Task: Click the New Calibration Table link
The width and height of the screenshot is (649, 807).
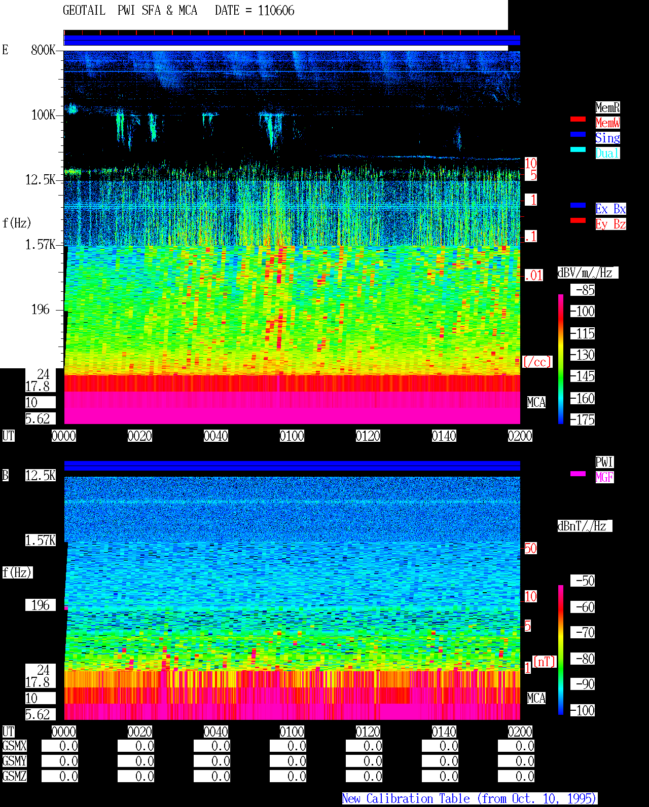Action: click(470, 798)
